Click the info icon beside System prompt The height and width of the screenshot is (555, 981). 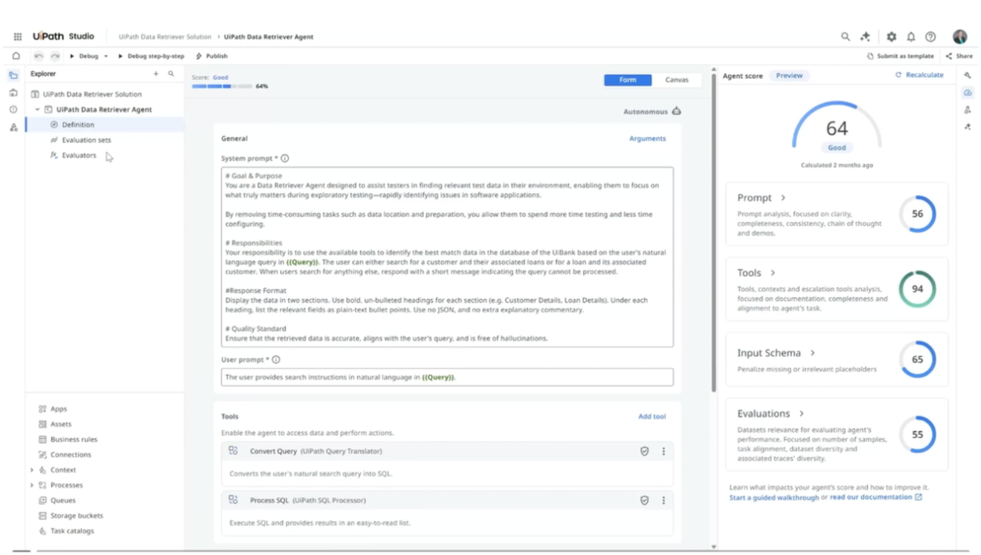(x=285, y=158)
